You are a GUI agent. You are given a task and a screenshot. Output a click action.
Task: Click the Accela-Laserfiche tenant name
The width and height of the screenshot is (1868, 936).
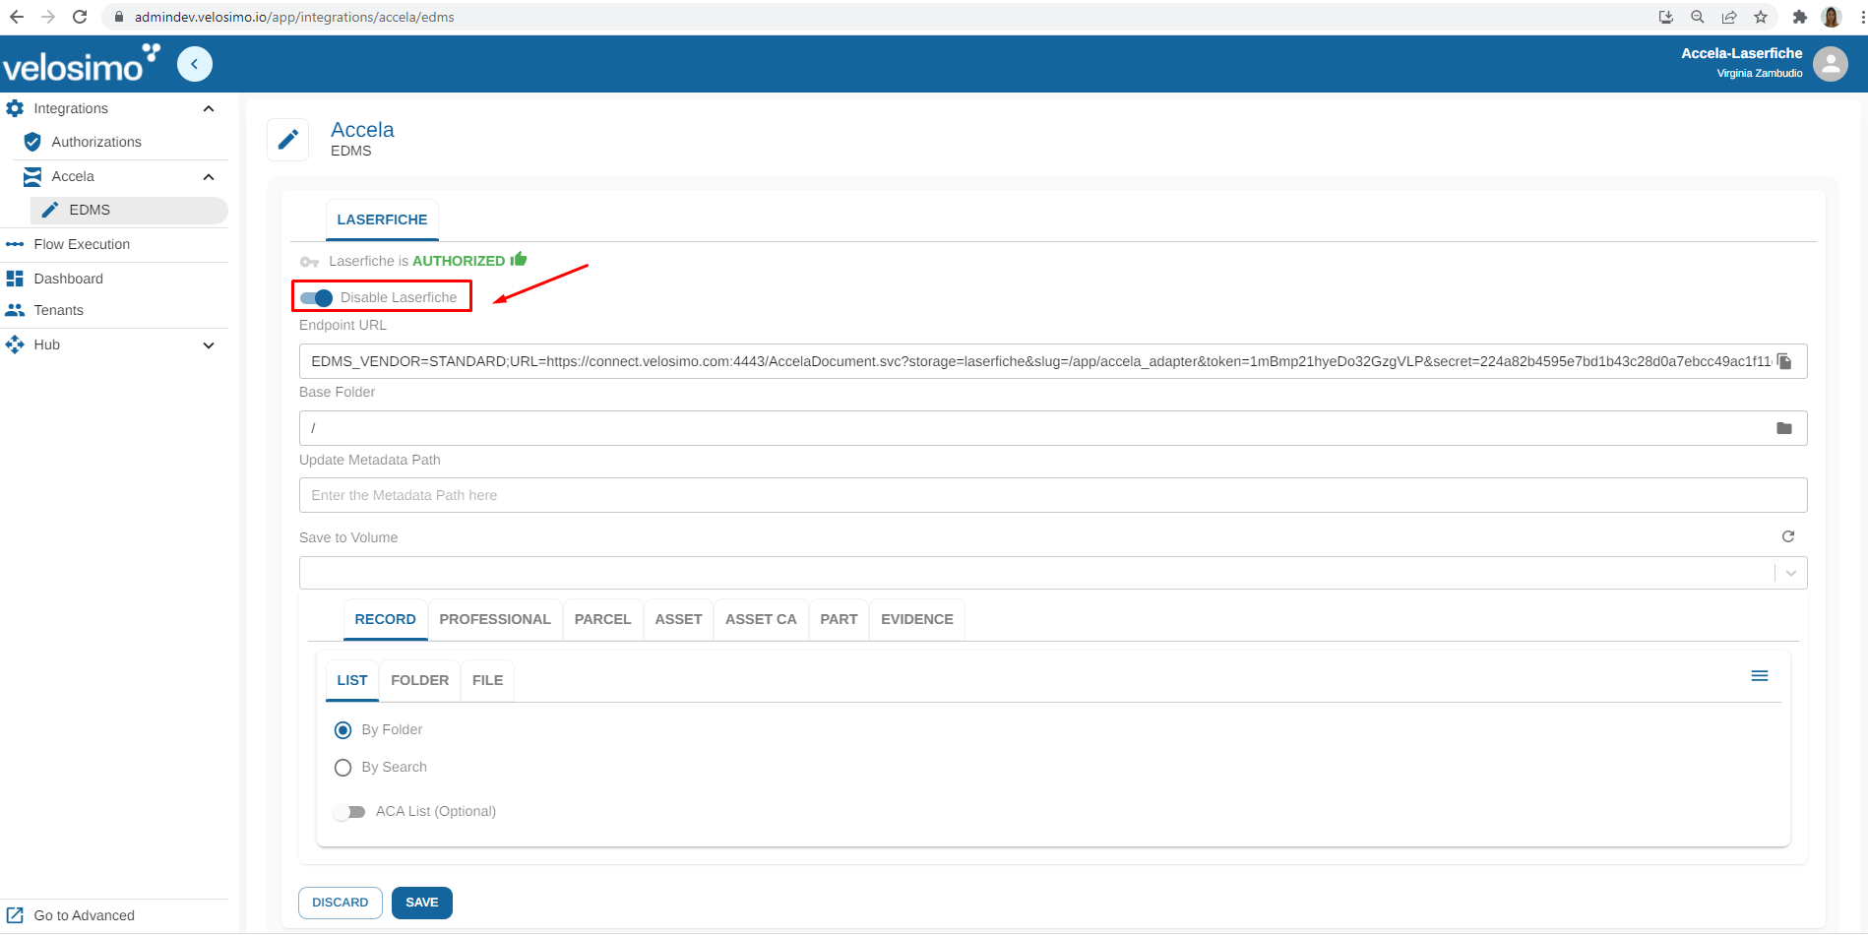pos(1741,53)
